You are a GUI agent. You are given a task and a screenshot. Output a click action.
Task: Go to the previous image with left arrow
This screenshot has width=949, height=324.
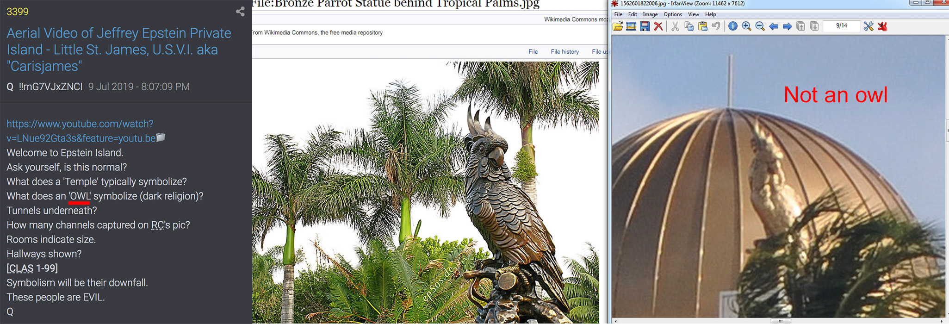[x=774, y=26]
